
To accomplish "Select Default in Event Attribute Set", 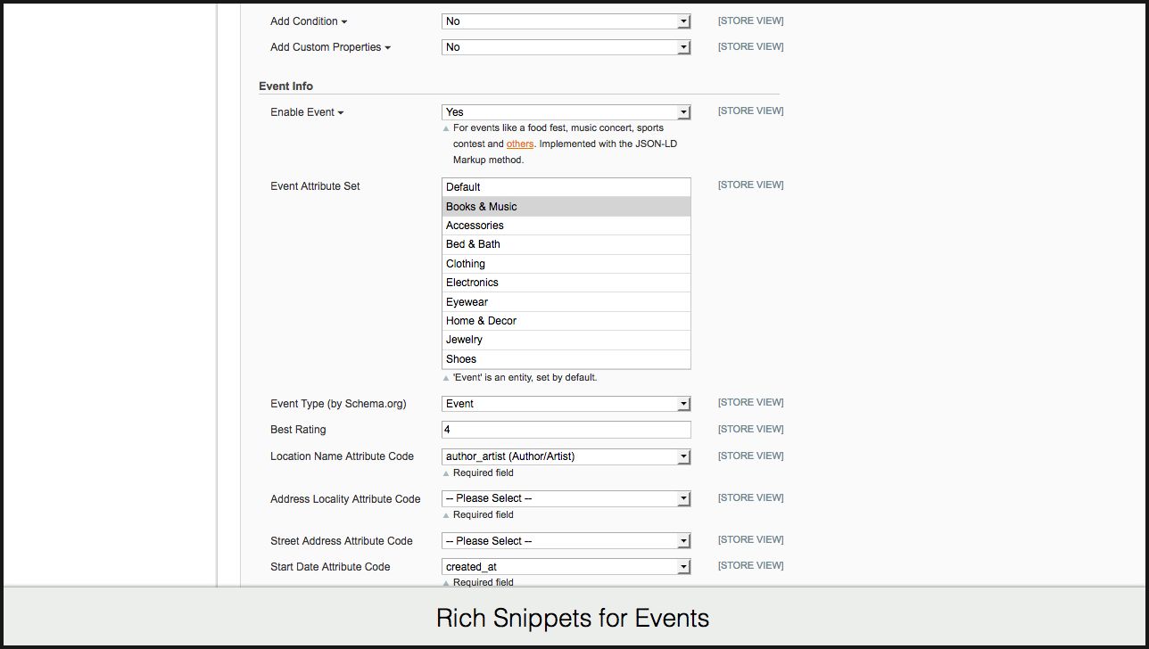I will coord(566,187).
